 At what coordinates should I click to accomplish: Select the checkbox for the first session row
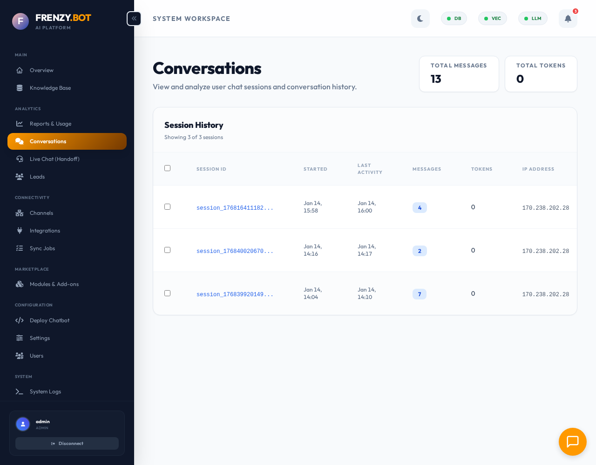coord(167,206)
